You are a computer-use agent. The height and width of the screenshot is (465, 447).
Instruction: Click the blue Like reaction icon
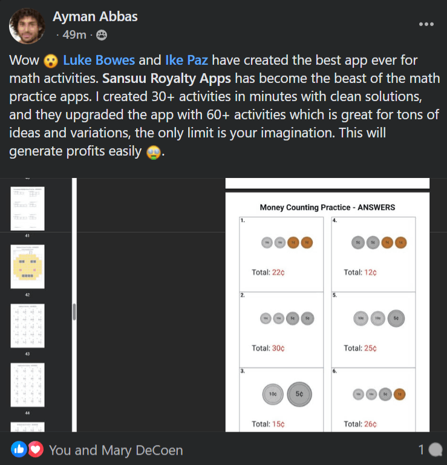[19, 449]
